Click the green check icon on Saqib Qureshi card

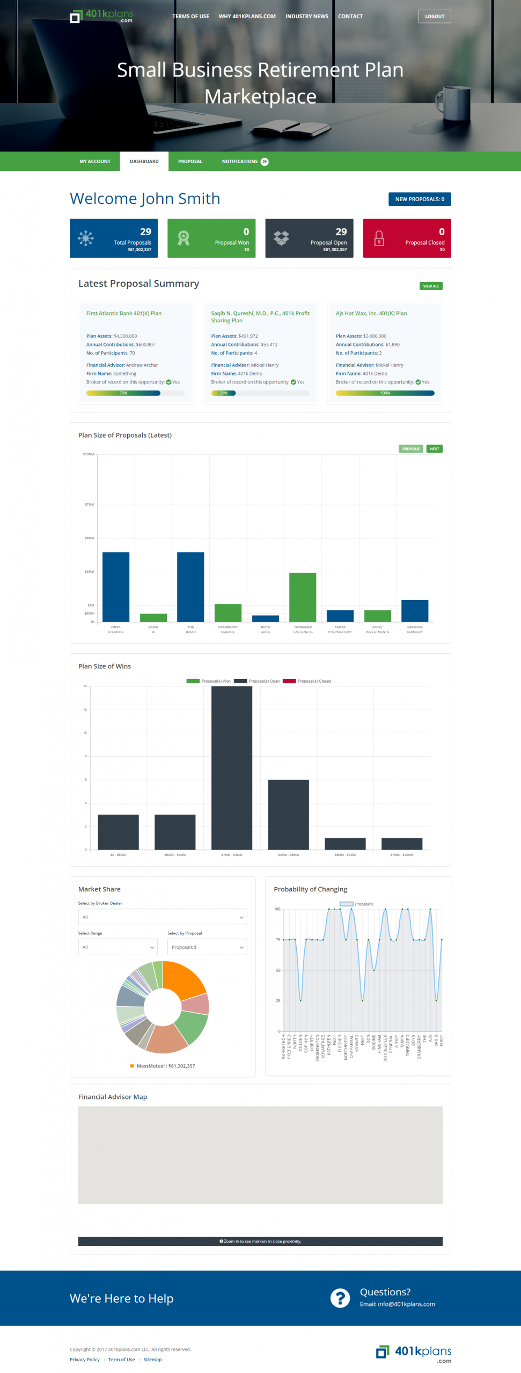293,382
